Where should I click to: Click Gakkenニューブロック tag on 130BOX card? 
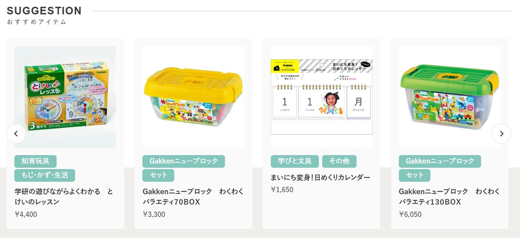pos(440,161)
